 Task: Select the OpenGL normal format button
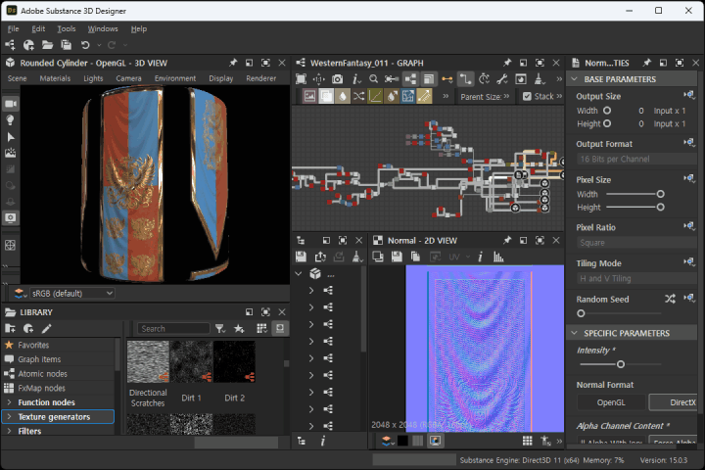[x=611, y=402]
